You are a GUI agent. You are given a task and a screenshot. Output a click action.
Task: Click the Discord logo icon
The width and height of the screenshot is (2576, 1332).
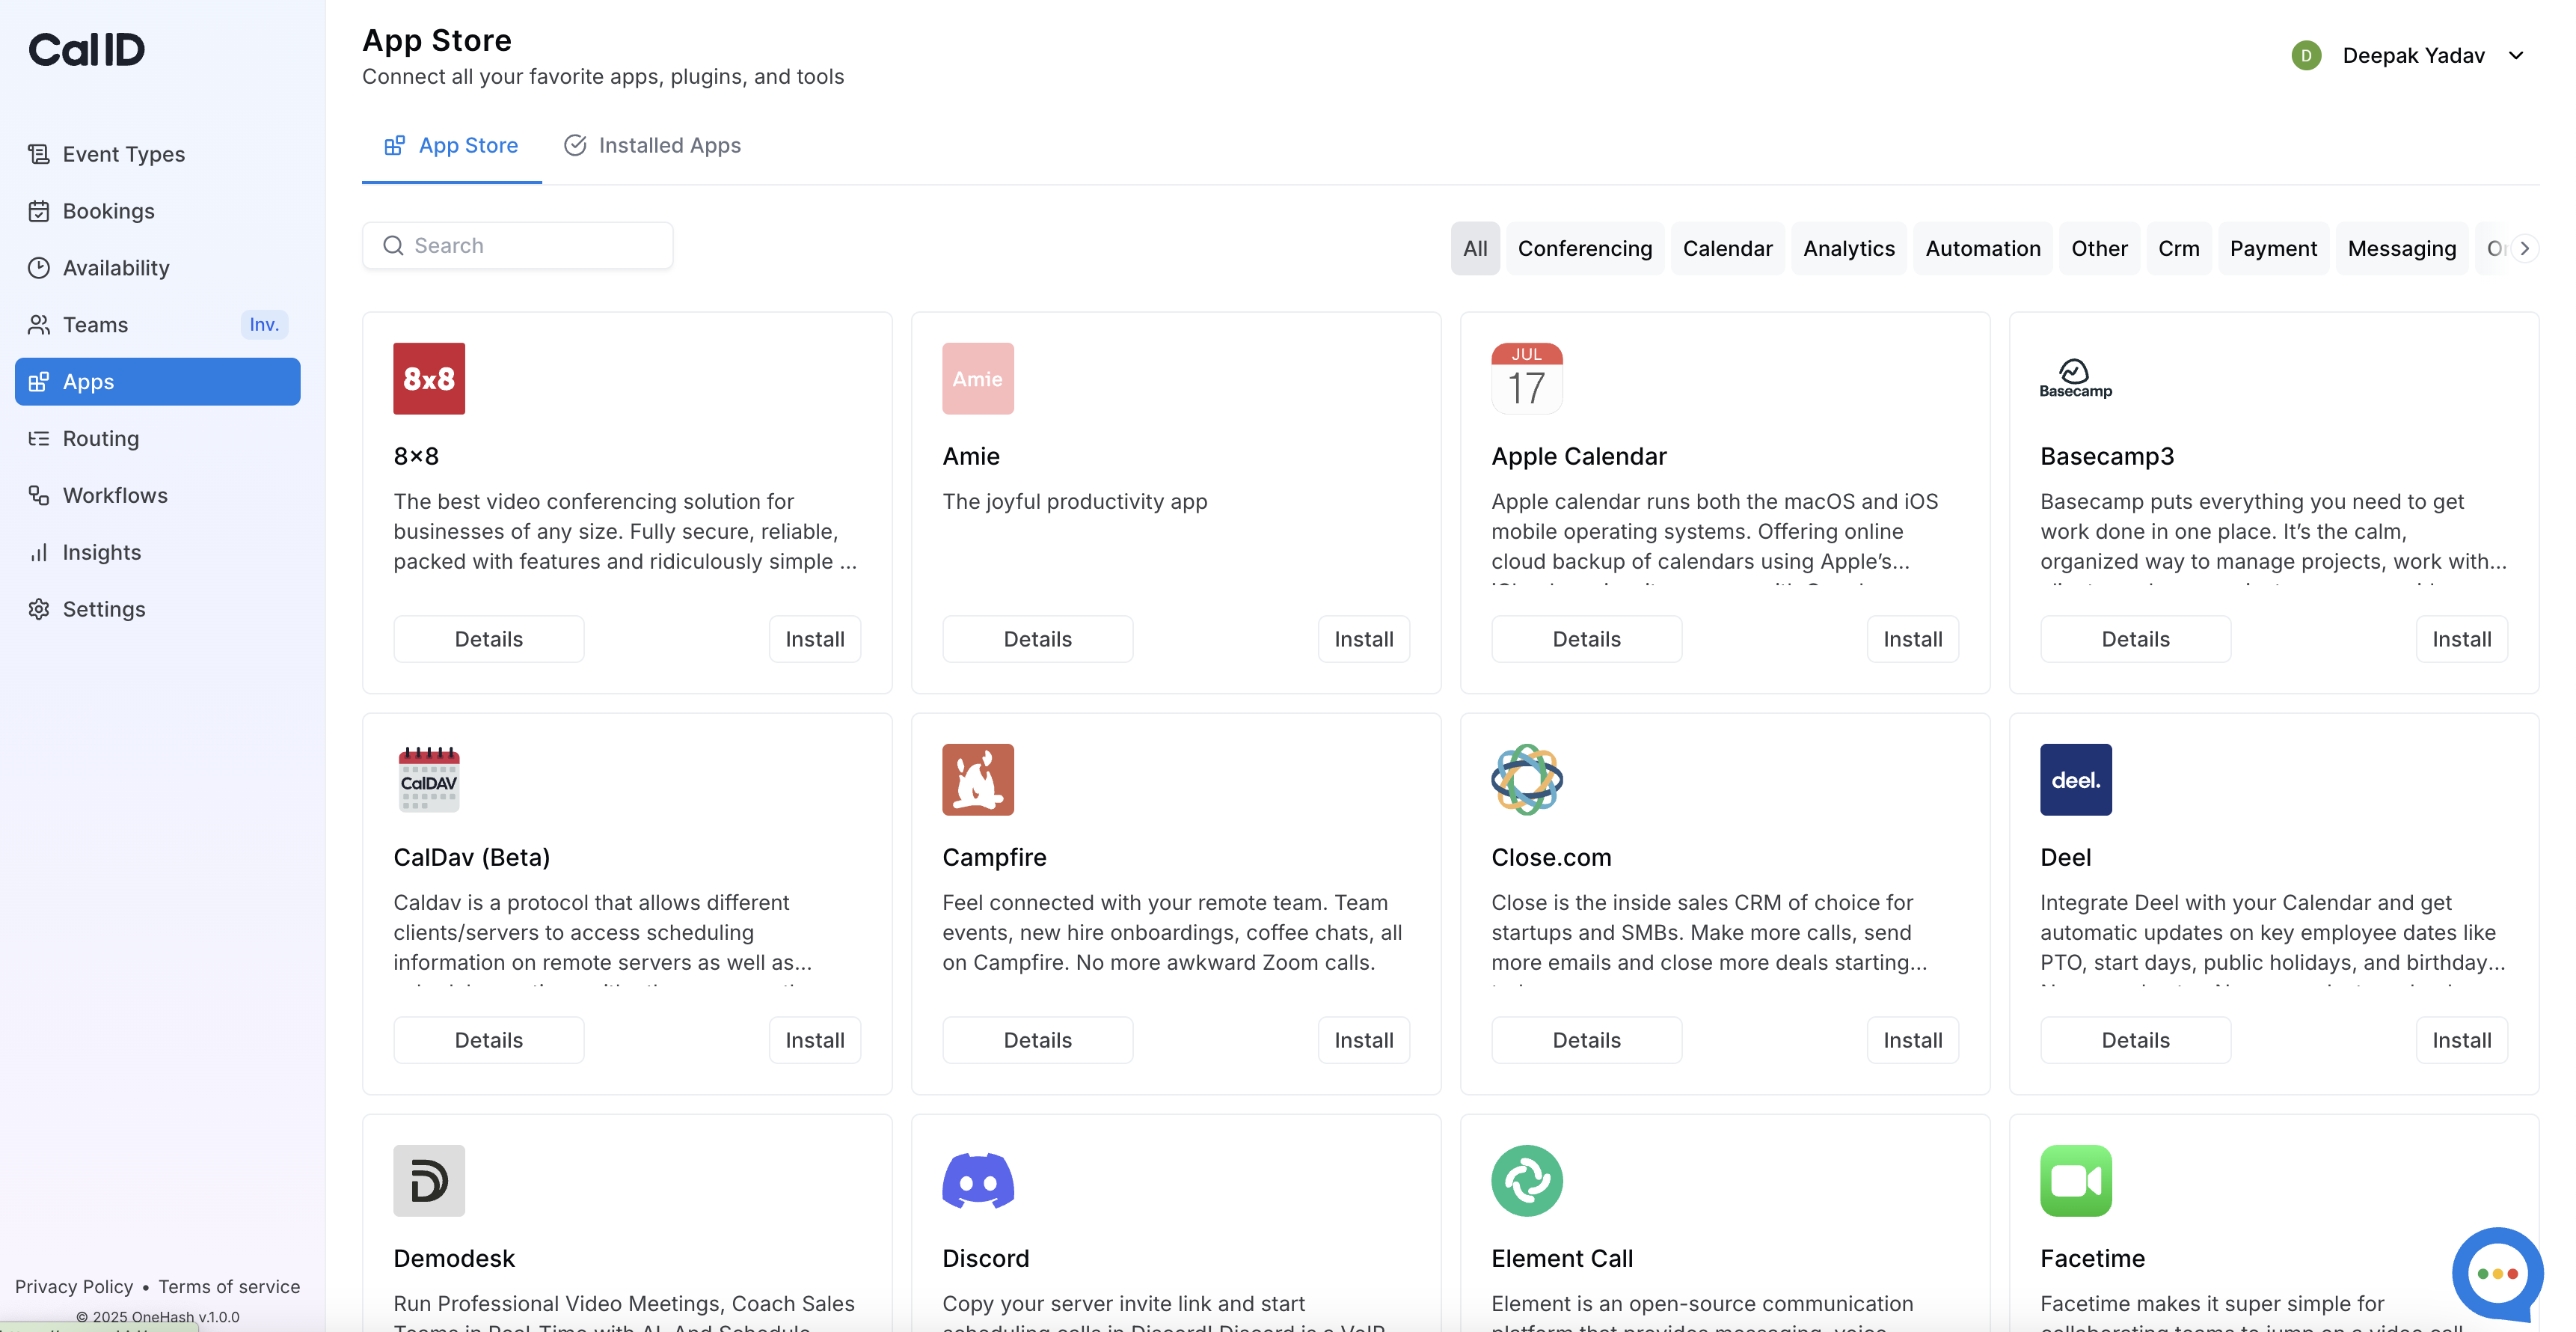click(977, 1181)
